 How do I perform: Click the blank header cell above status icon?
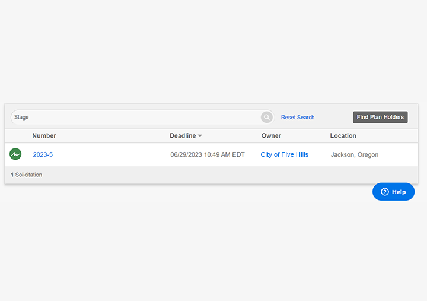(x=15, y=136)
